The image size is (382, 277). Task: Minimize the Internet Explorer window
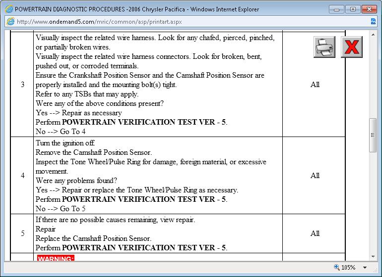coord(337,9)
